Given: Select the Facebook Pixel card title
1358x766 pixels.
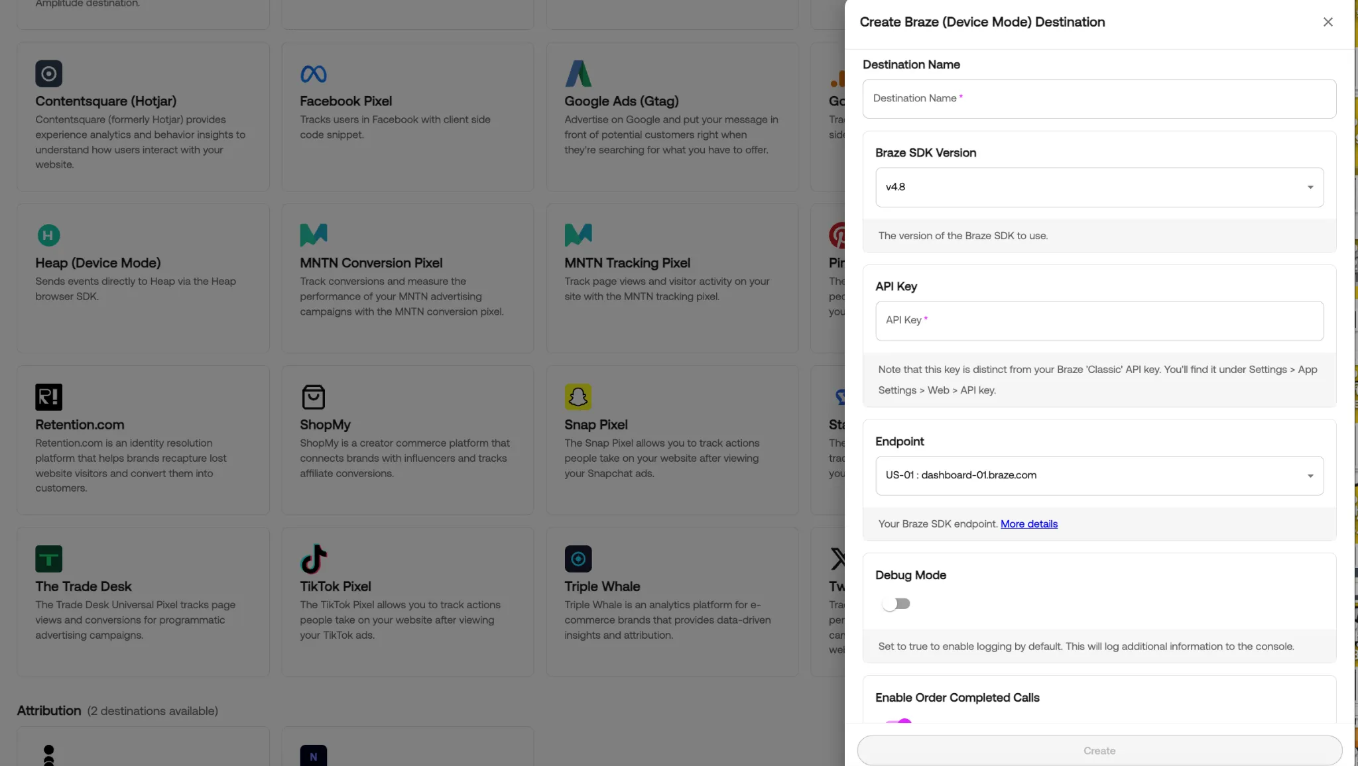Looking at the screenshot, I should [345, 101].
